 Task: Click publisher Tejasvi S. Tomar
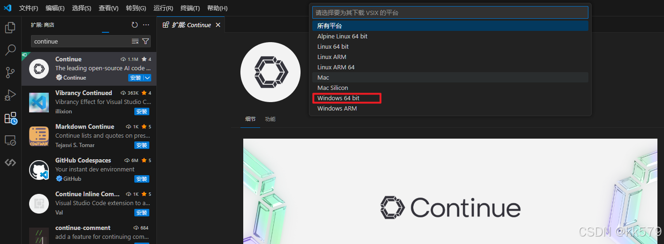(75, 145)
